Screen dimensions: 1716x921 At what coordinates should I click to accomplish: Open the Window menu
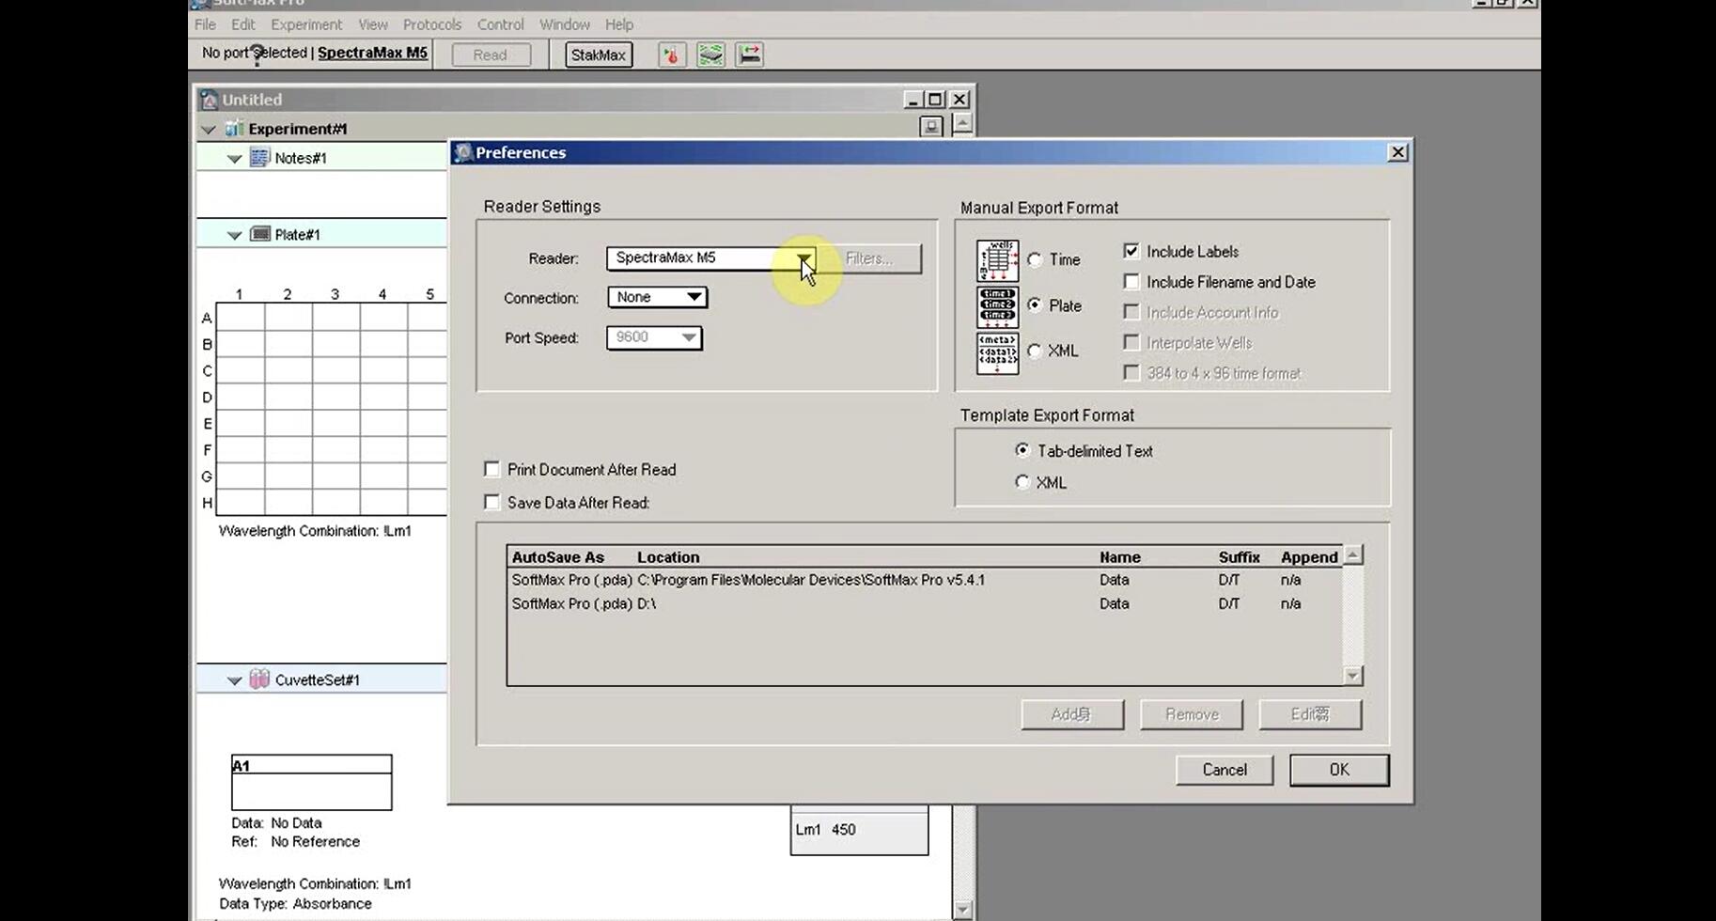[x=564, y=24]
